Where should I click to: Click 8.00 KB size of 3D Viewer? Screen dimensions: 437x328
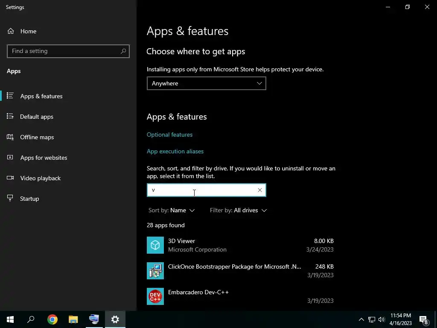(324, 241)
